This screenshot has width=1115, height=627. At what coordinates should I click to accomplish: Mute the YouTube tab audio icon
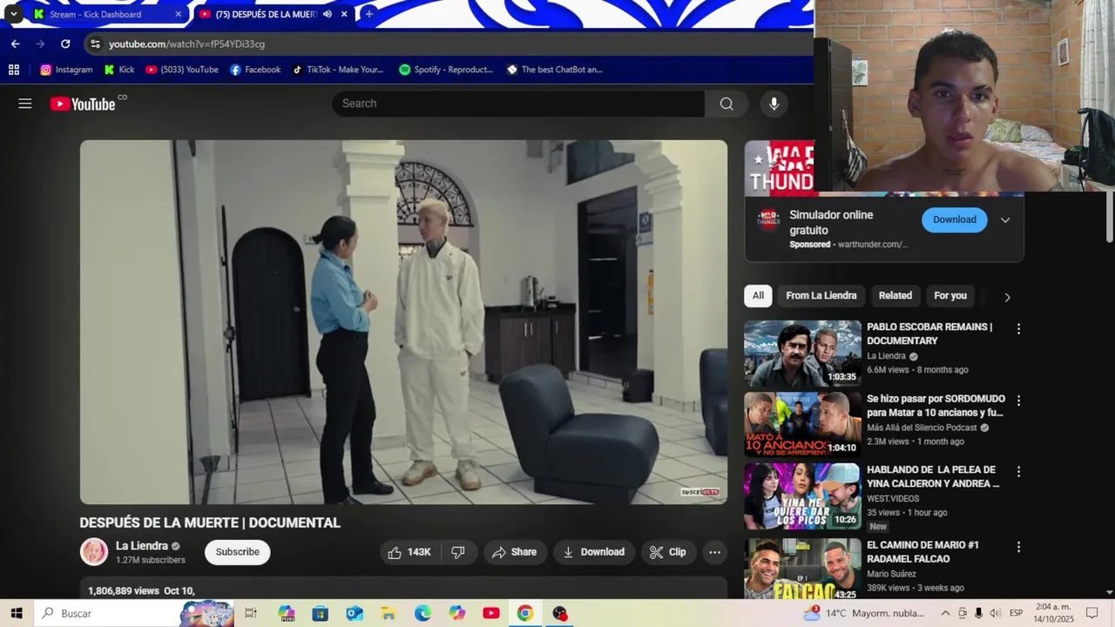tap(328, 14)
